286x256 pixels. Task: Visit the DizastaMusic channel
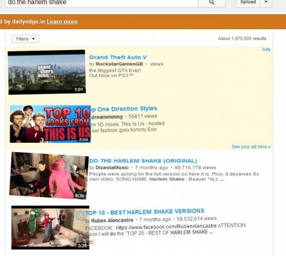pyautogui.click(x=112, y=167)
